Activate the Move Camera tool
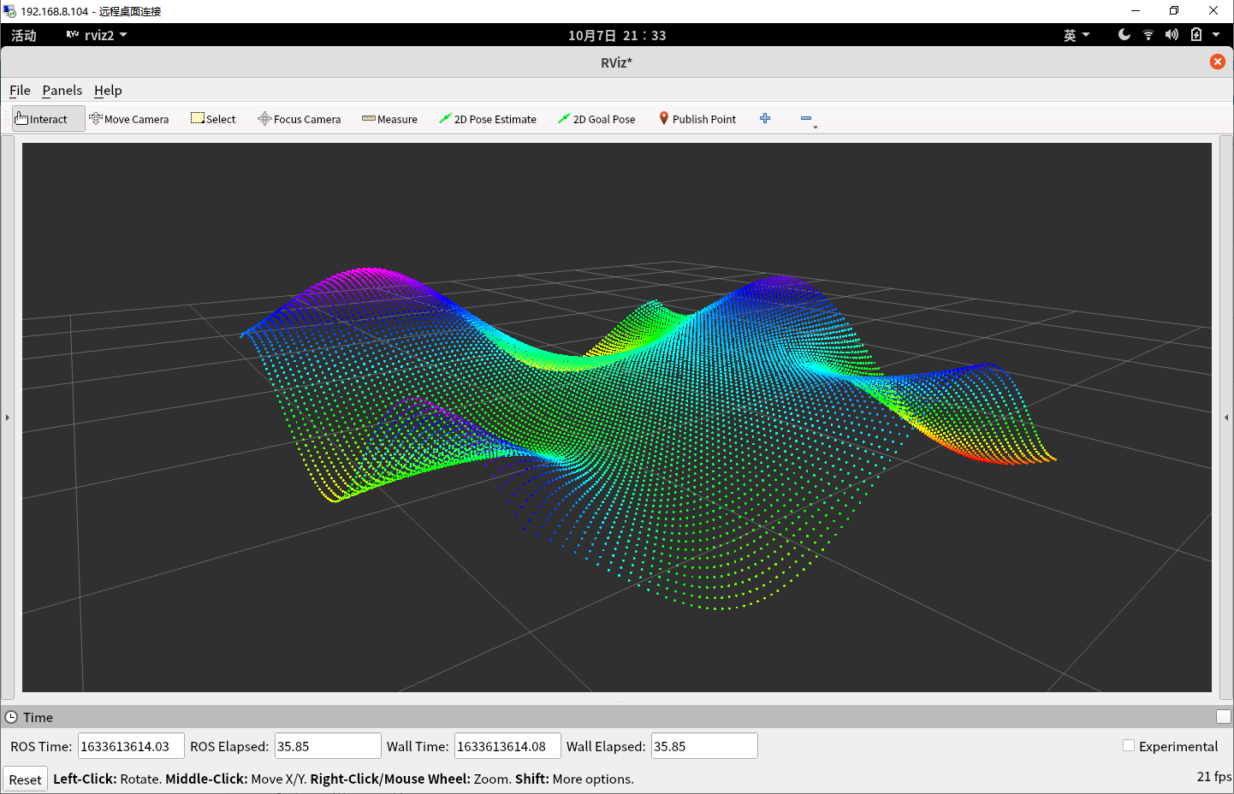This screenshot has width=1234, height=794. [129, 119]
